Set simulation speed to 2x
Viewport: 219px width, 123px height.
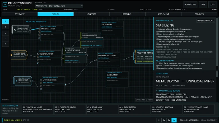point(169,120)
